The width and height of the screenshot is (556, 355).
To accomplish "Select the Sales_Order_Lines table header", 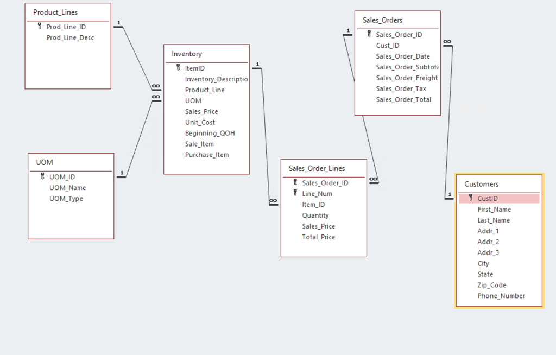I will click(317, 168).
